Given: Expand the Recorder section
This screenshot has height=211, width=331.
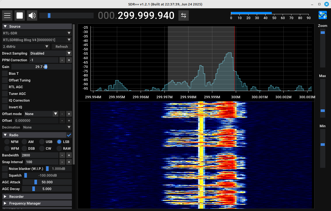Looking at the screenshot, I should pyautogui.click(x=37, y=197).
